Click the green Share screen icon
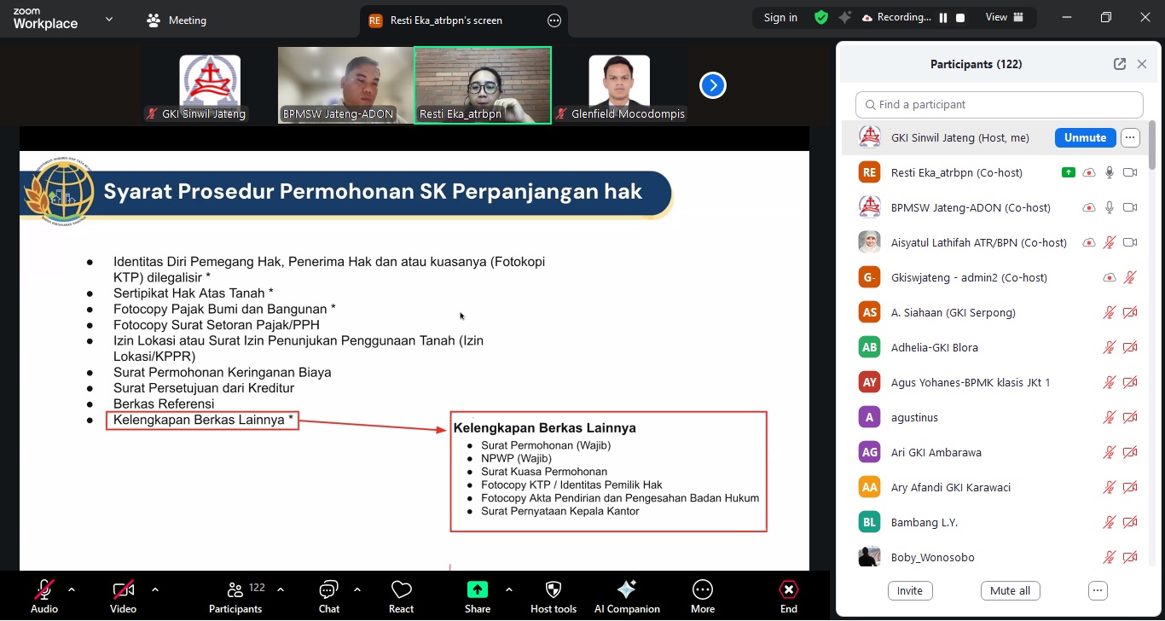 (478, 589)
